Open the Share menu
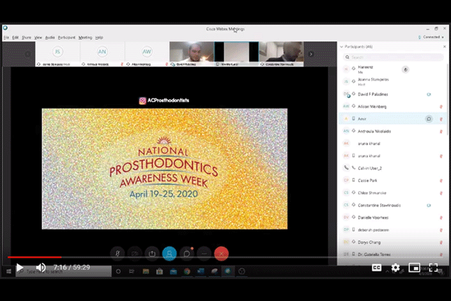 coord(26,38)
